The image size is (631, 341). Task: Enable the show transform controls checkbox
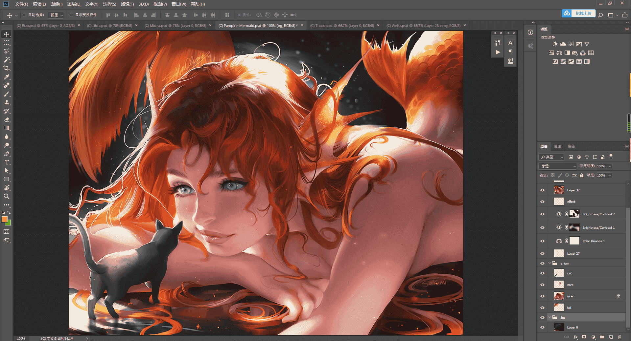[x=71, y=15]
